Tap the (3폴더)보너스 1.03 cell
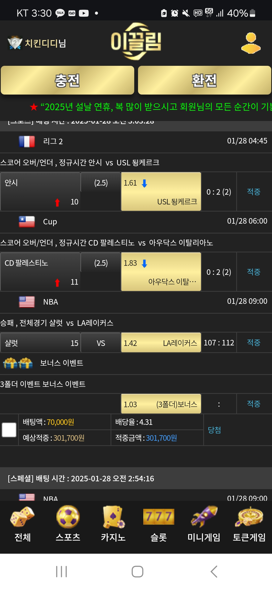Screen dimensions: 272x590 coord(161,404)
